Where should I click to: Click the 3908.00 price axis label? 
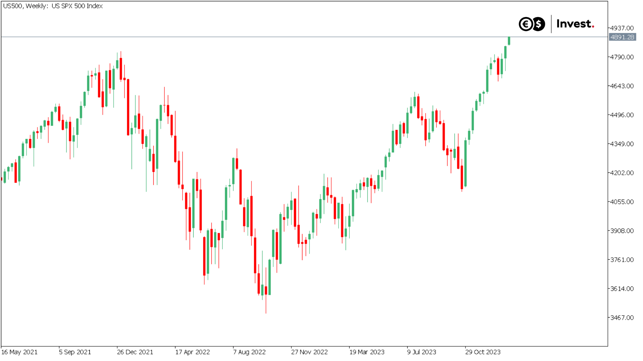tap(622, 231)
